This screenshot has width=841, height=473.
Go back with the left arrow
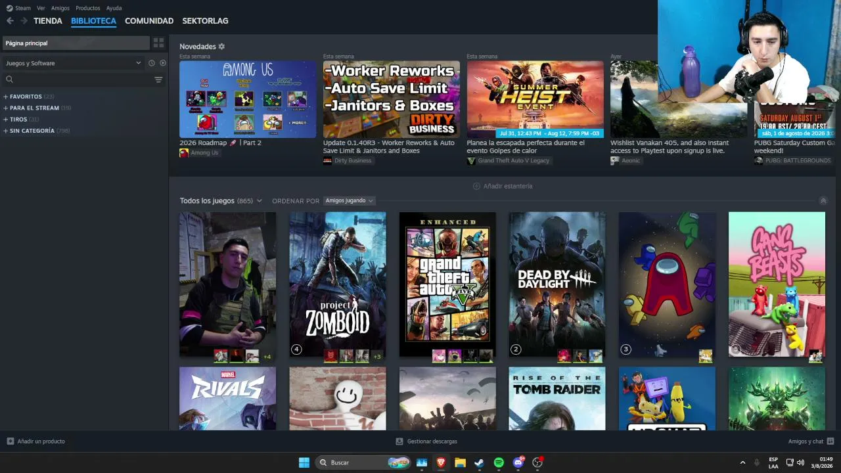pos(10,21)
